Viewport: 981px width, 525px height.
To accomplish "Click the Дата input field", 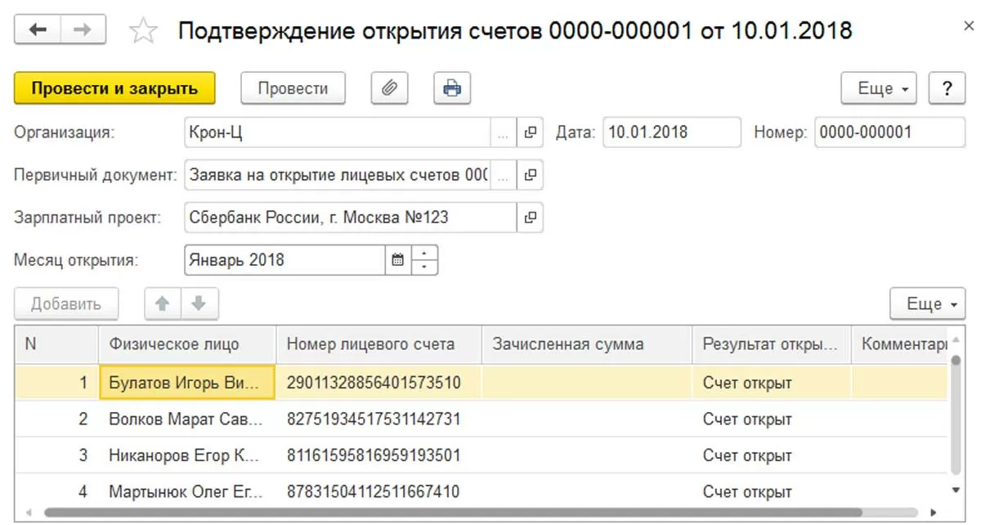I will pyautogui.click(x=670, y=132).
